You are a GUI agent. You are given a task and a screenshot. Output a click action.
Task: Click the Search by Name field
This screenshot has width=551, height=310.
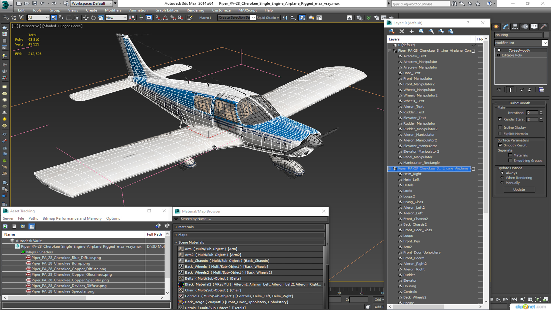click(253, 219)
